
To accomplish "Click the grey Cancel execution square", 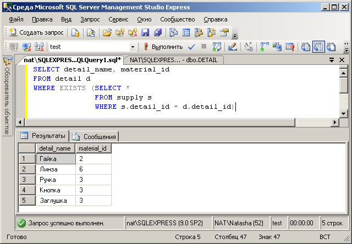I will [x=204, y=46].
